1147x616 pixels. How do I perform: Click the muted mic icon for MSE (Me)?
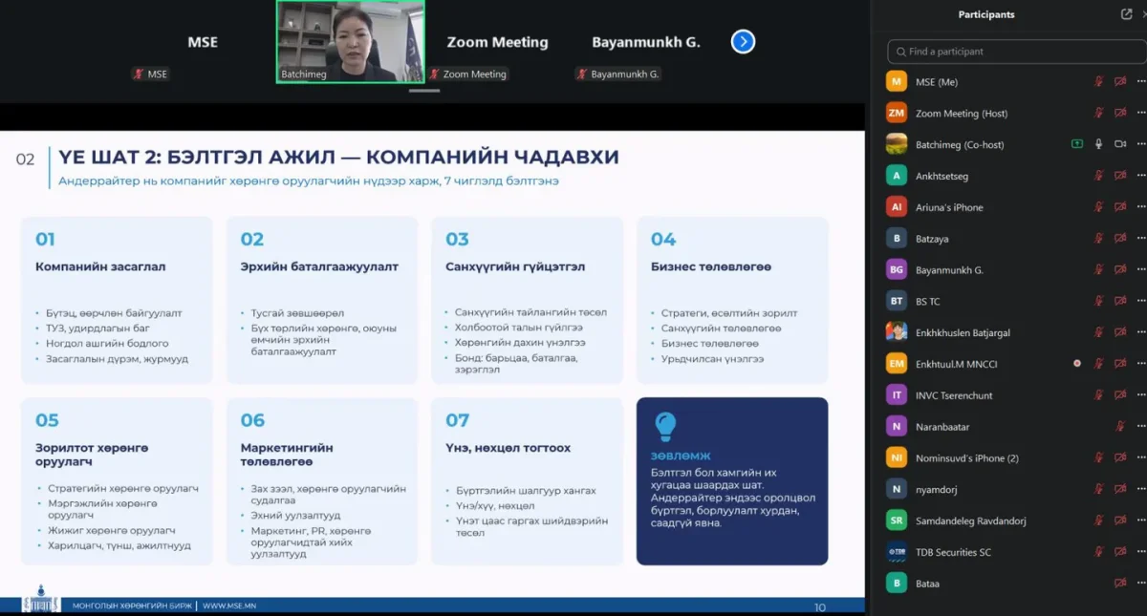coord(1098,82)
